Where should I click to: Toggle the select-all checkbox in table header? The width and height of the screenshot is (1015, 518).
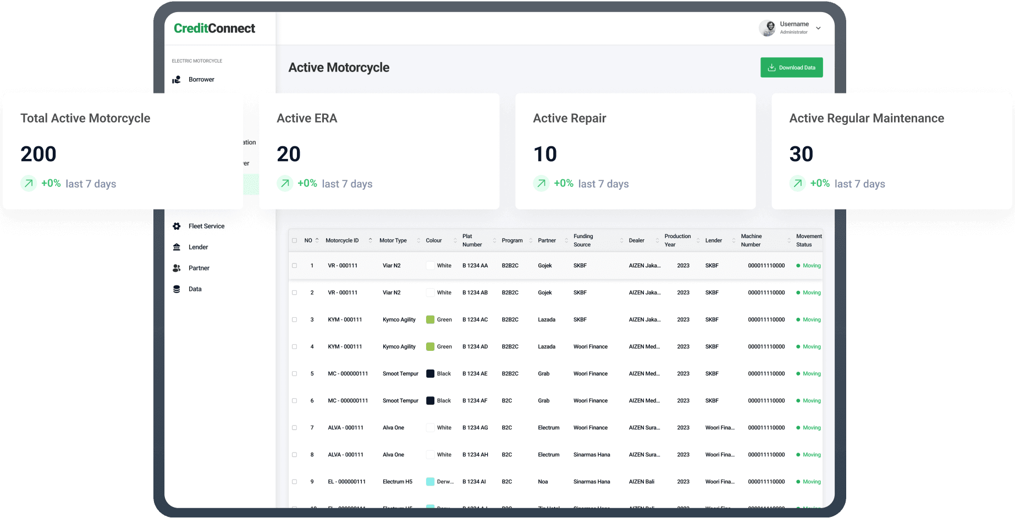click(x=295, y=240)
